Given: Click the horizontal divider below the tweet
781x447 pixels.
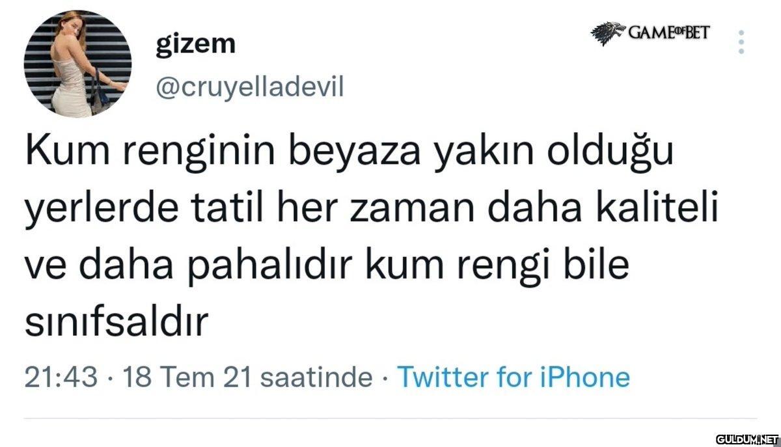Looking at the screenshot, I should click(390, 419).
